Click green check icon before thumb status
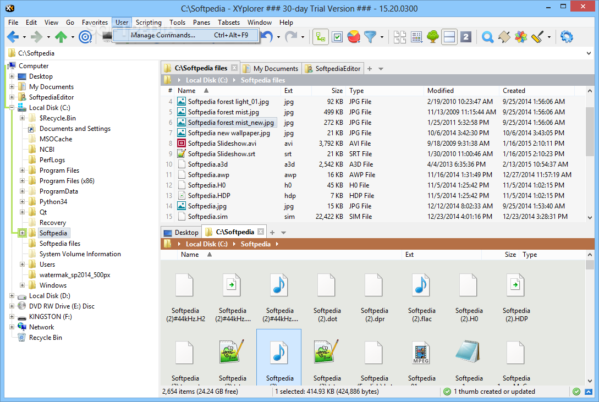This screenshot has height=402, width=599. point(447,392)
